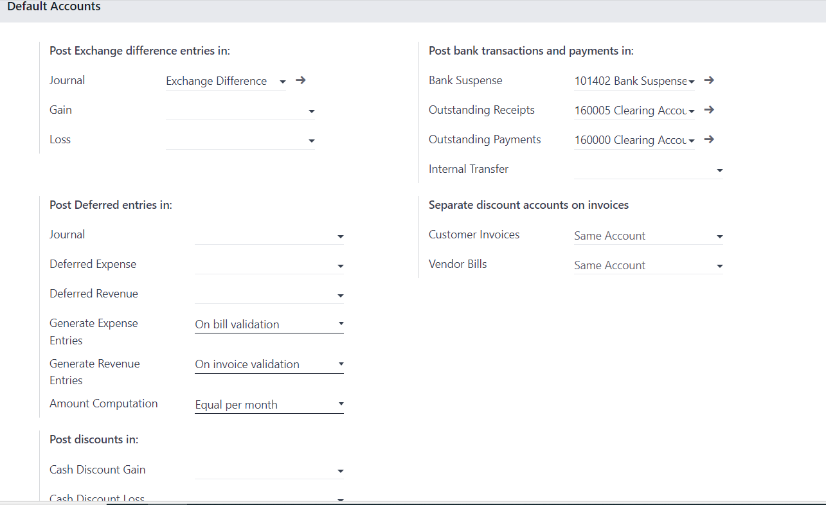826x505 pixels.
Task: Click the 'Cash Discount Gain' label
Action: (x=98, y=470)
